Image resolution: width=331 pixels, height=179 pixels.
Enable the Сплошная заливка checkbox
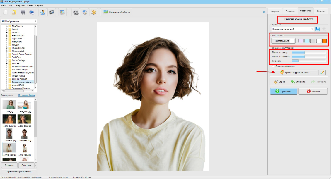point(273,66)
